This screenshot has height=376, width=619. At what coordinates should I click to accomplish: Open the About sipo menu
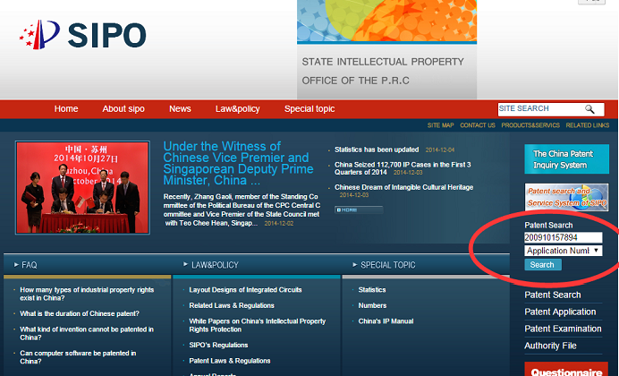[123, 108]
